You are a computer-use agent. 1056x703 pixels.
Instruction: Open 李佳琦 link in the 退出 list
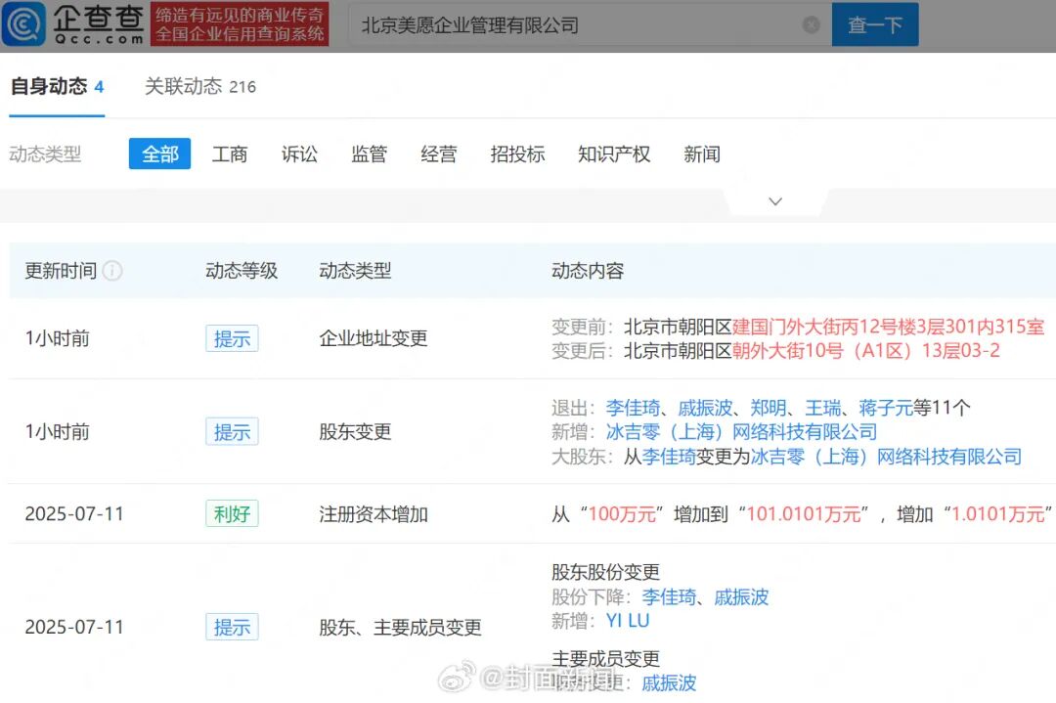point(633,408)
